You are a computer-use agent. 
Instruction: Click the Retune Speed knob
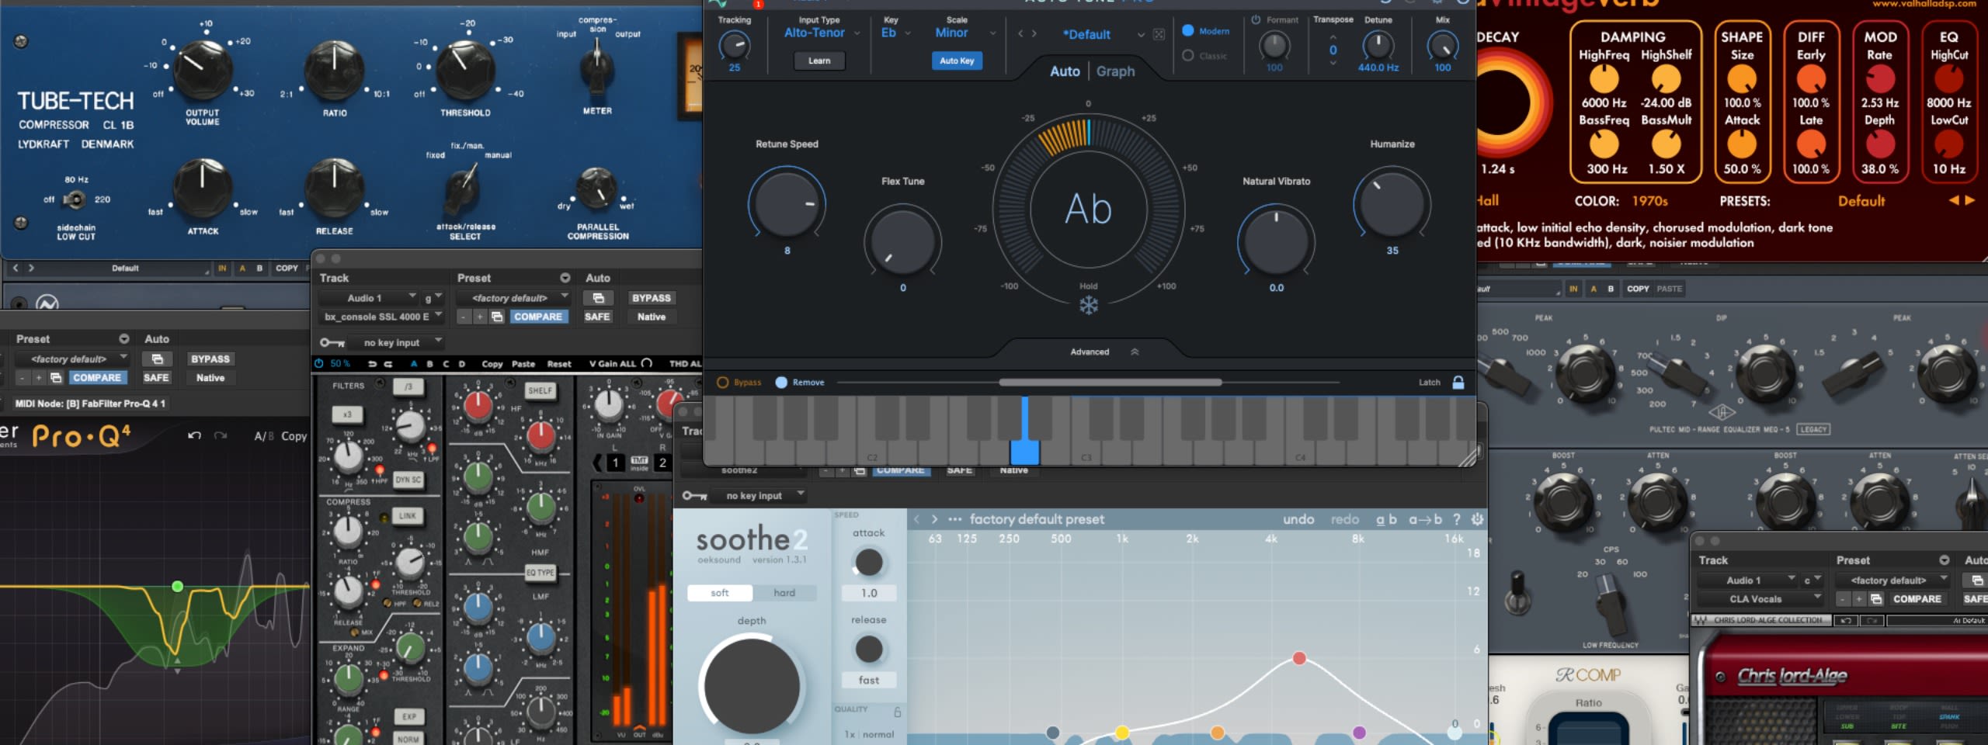[x=787, y=205]
